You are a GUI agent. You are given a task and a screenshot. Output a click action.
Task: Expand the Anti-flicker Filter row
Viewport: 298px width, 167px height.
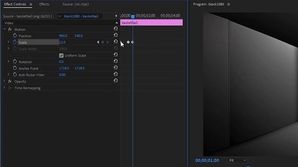click(x=8, y=74)
